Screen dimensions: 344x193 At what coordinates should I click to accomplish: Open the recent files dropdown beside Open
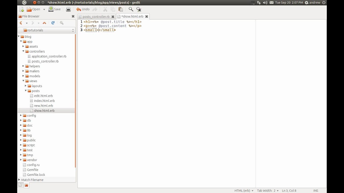point(44,9)
